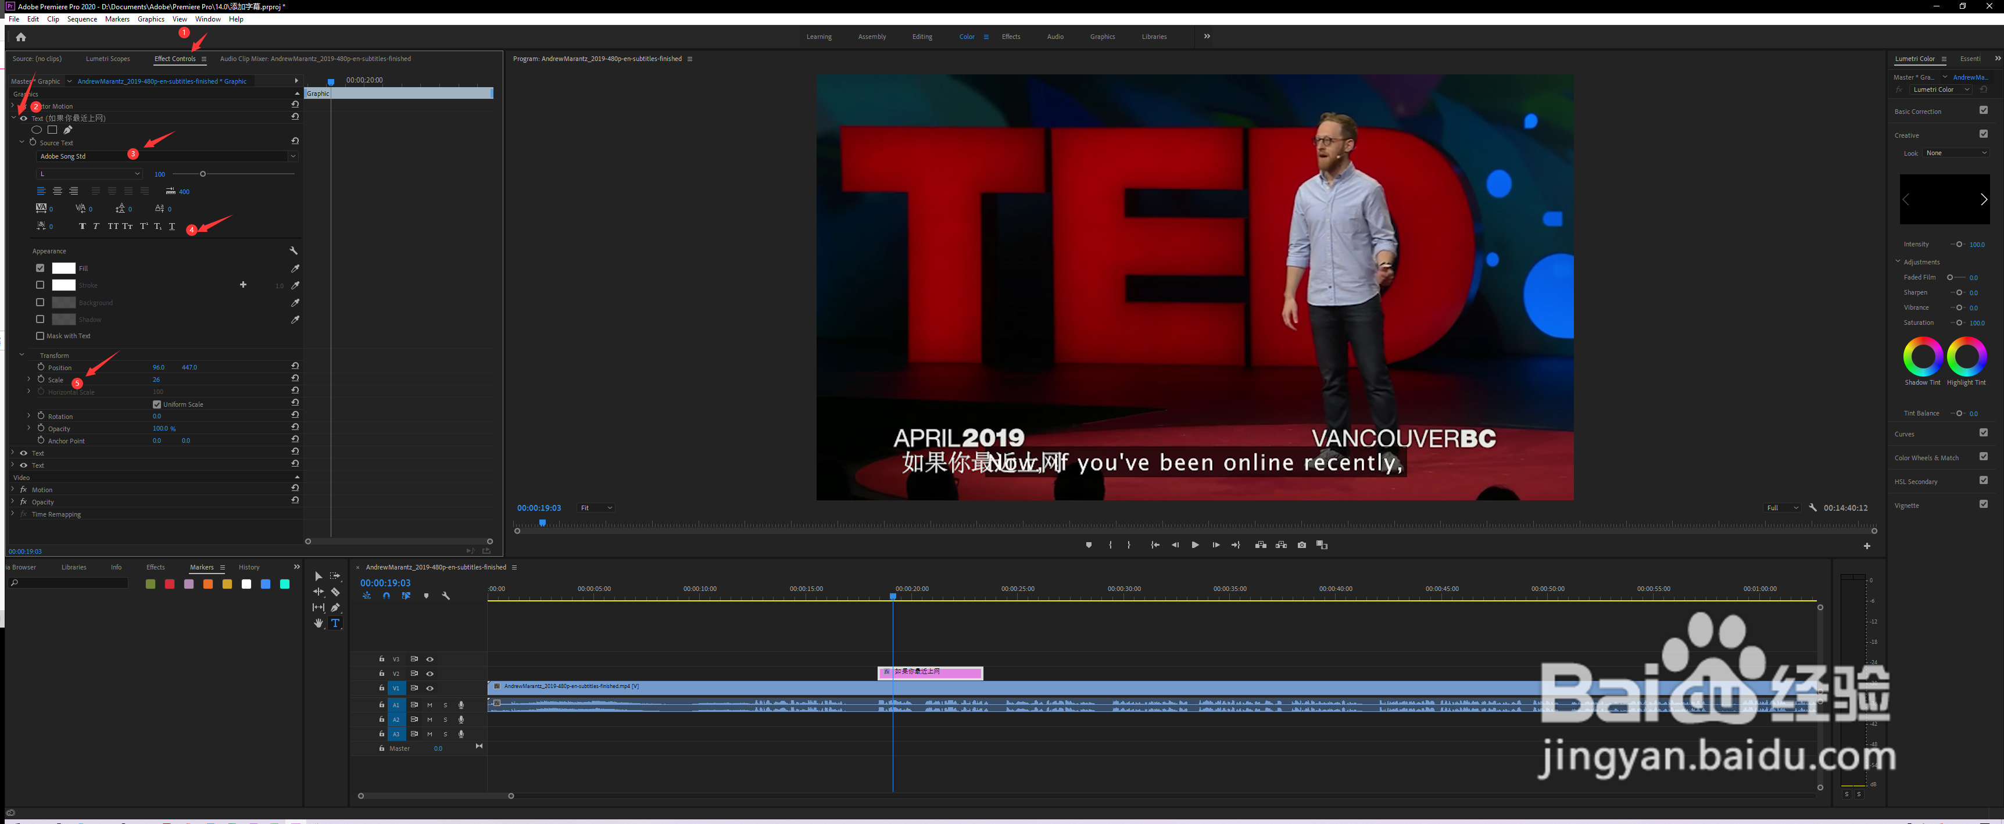
Task: Toggle Linked Selection in timeline
Action: [x=406, y=596]
